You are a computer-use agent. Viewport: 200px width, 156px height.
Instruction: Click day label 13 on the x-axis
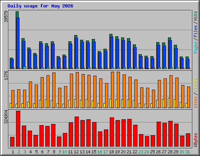click(x=82, y=152)
